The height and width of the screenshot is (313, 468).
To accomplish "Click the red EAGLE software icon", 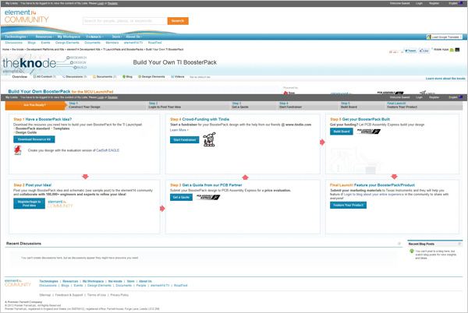I will pyautogui.click(x=18, y=150).
